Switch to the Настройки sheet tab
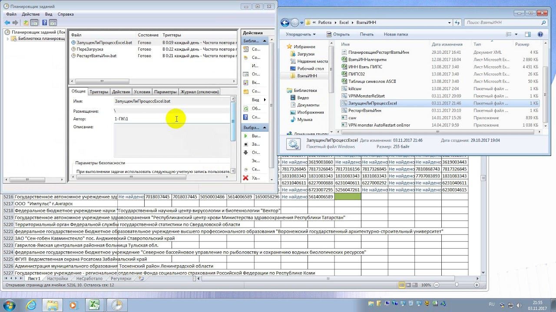Viewport: 556px width, 312px height. (x=57, y=279)
